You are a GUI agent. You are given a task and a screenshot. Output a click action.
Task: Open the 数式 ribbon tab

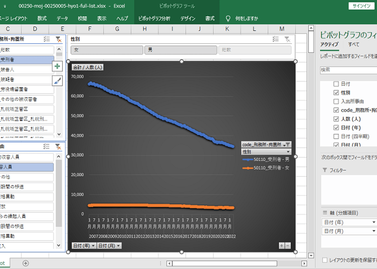pyautogui.click(x=42, y=18)
